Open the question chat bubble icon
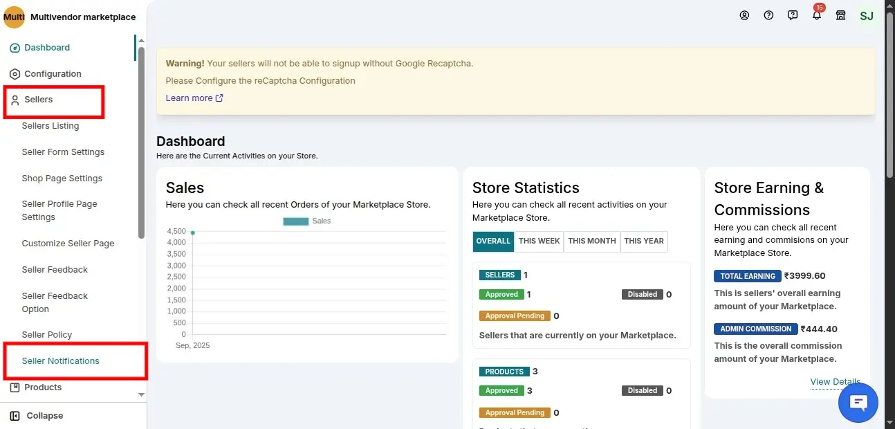This screenshot has height=429, width=895. tap(793, 15)
